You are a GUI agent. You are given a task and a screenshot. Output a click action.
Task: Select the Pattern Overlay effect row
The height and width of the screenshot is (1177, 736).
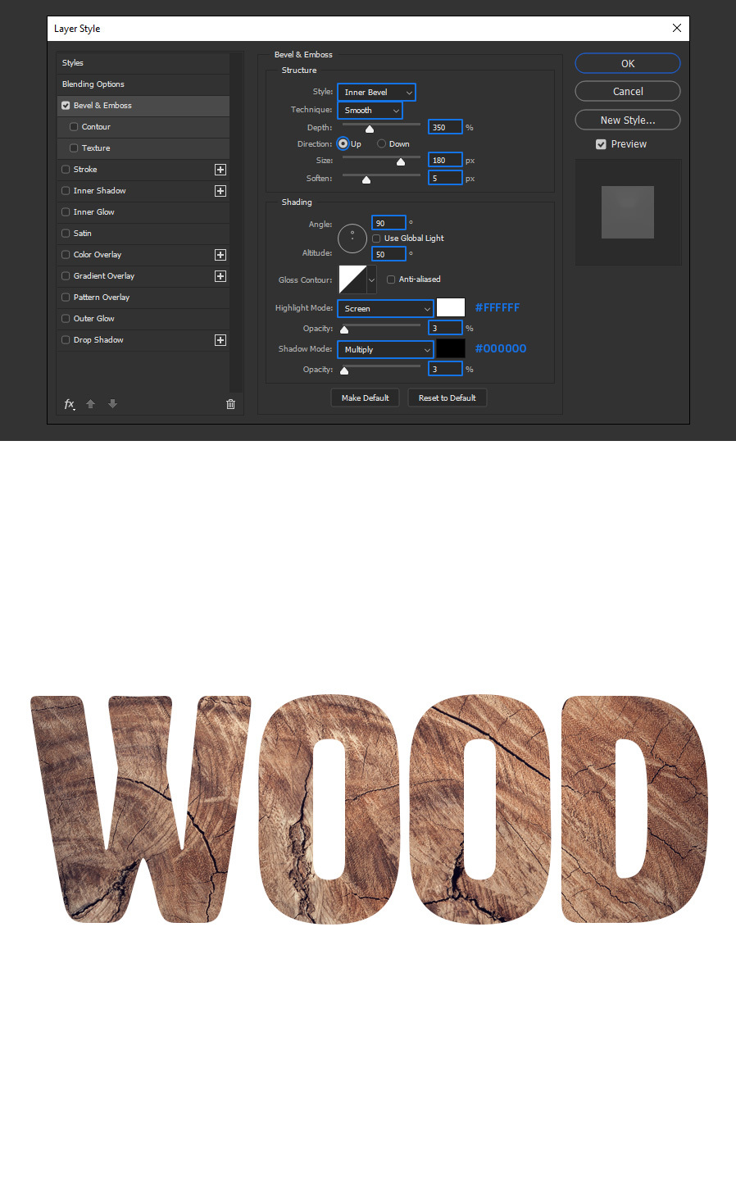pos(143,298)
